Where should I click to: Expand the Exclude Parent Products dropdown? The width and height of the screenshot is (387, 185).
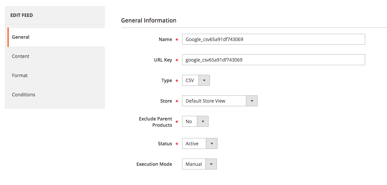click(203, 121)
